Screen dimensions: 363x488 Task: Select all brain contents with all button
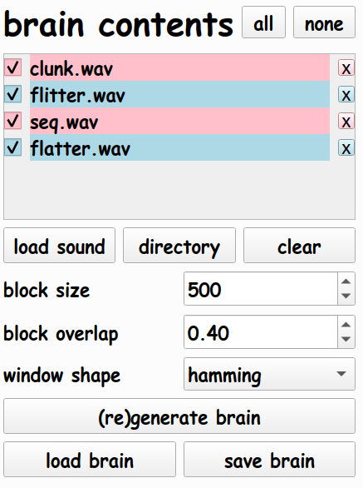click(263, 22)
